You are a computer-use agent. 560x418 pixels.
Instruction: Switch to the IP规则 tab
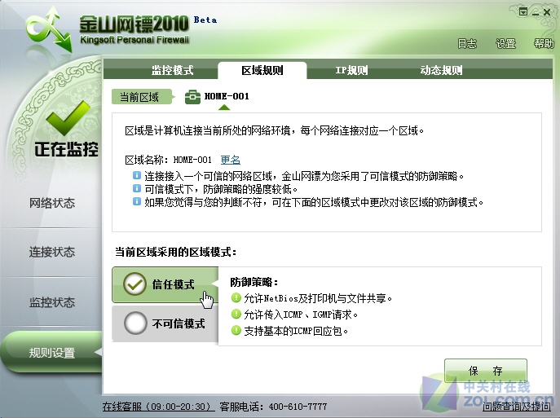coord(351,70)
